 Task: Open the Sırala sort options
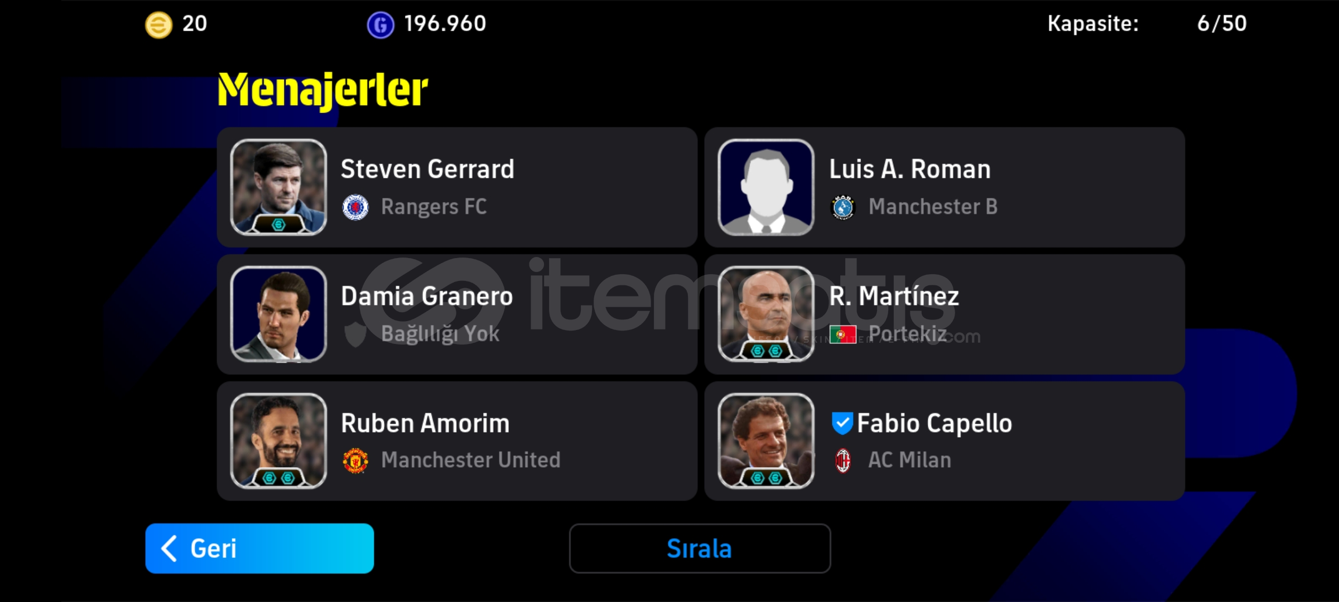click(700, 548)
